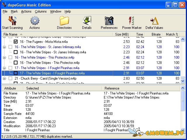Click the Reference details column header

click(x=141, y=88)
